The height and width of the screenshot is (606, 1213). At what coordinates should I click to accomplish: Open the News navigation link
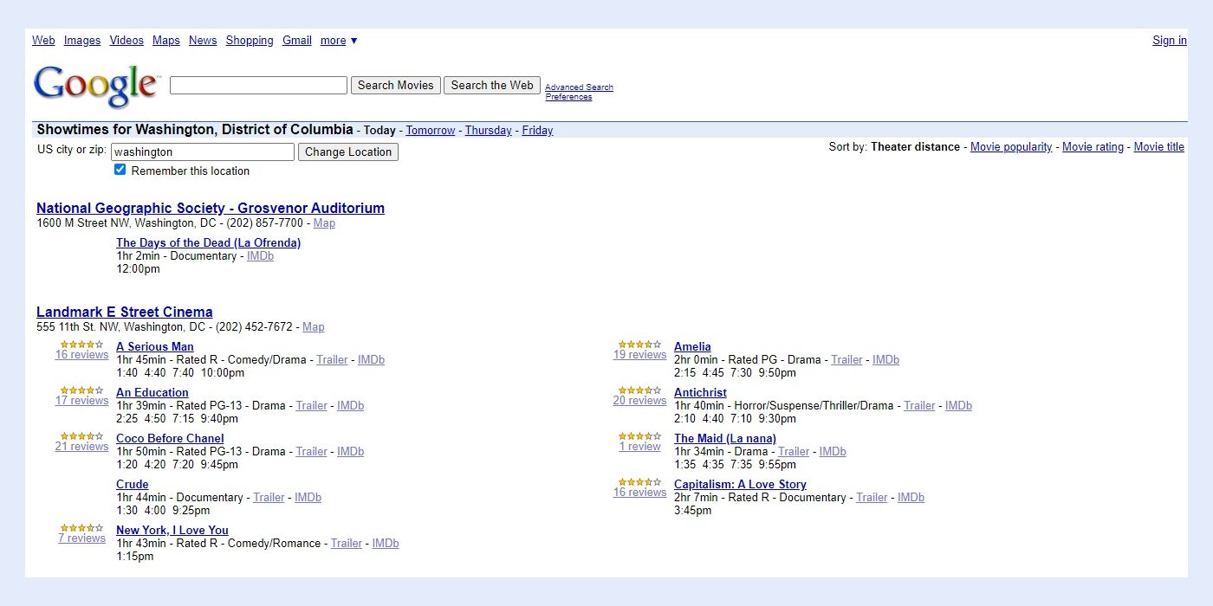pos(203,41)
